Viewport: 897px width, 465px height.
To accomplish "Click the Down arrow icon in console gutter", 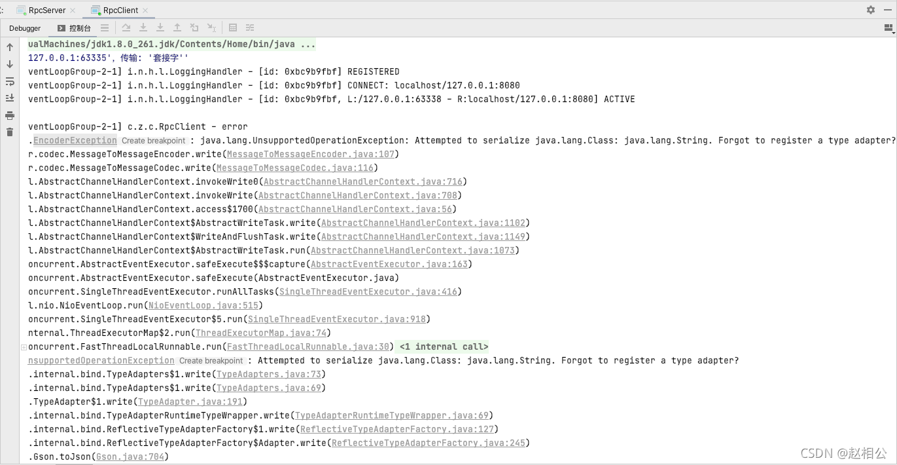I will tap(10, 64).
